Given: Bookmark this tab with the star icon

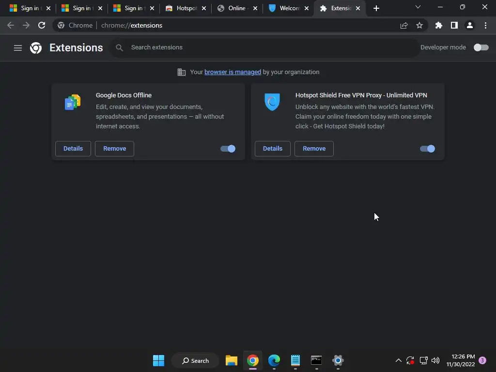Looking at the screenshot, I should [x=419, y=25].
